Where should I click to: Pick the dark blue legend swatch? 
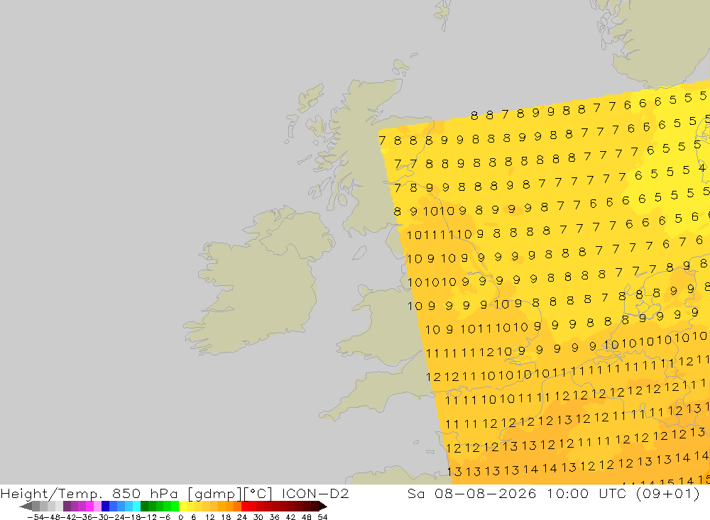click(x=105, y=507)
